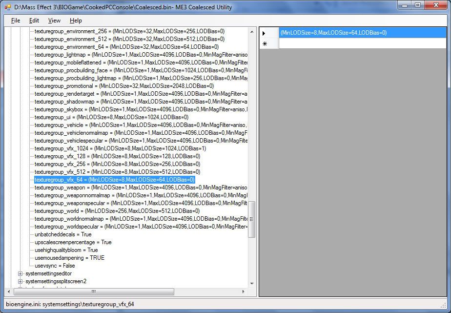451x313 pixels.
Task: Select texturegroup_weaponspecular entry
Action: tap(141, 203)
